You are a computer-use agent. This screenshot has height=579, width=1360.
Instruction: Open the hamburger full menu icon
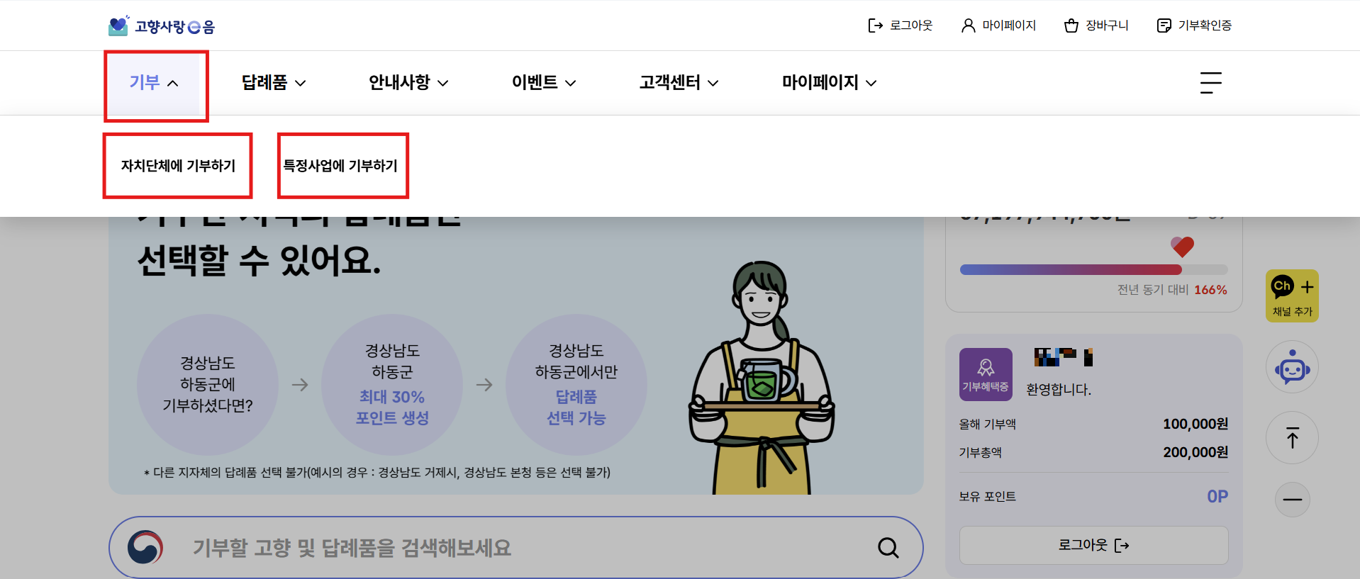[1210, 82]
